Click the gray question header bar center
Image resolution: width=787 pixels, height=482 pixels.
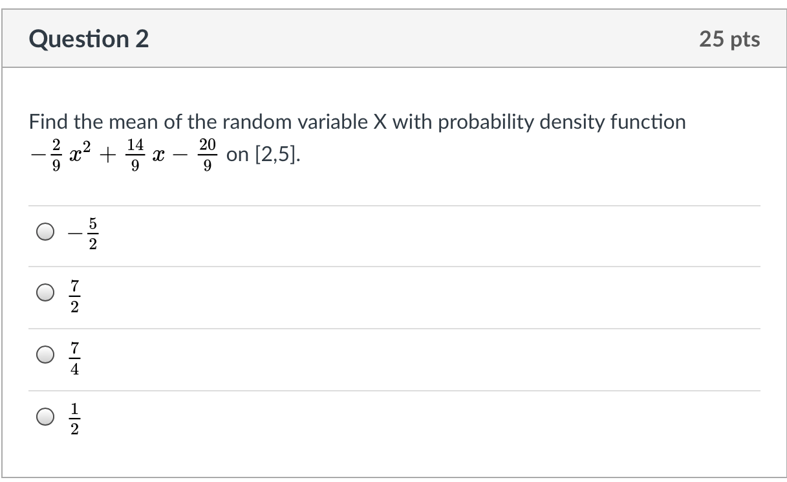click(x=394, y=39)
